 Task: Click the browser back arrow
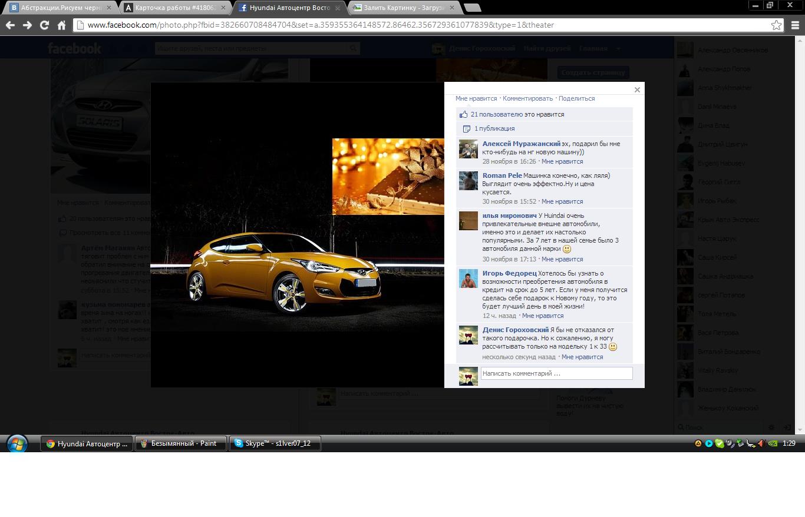10,25
